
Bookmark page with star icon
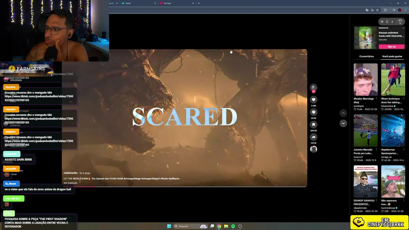point(377,10)
